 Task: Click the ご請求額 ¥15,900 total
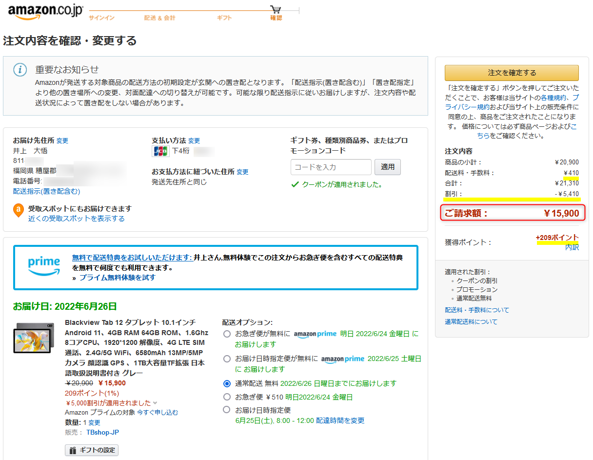click(512, 213)
